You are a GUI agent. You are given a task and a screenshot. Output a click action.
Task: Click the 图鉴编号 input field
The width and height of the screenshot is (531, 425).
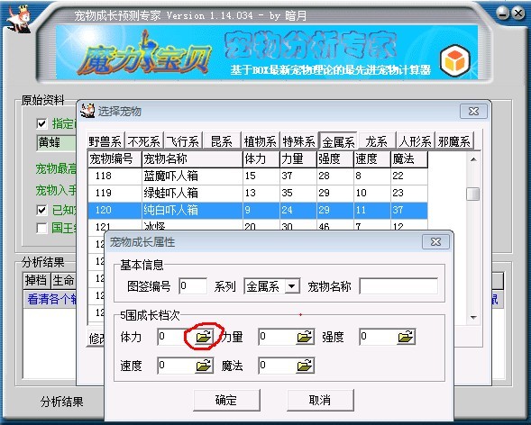pyautogui.click(x=193, y=286)
